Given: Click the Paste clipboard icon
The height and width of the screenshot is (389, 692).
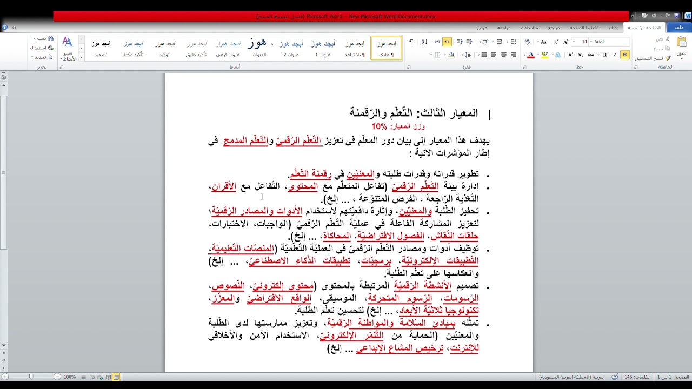Looking at the screenshot, I should pos(681,42).
